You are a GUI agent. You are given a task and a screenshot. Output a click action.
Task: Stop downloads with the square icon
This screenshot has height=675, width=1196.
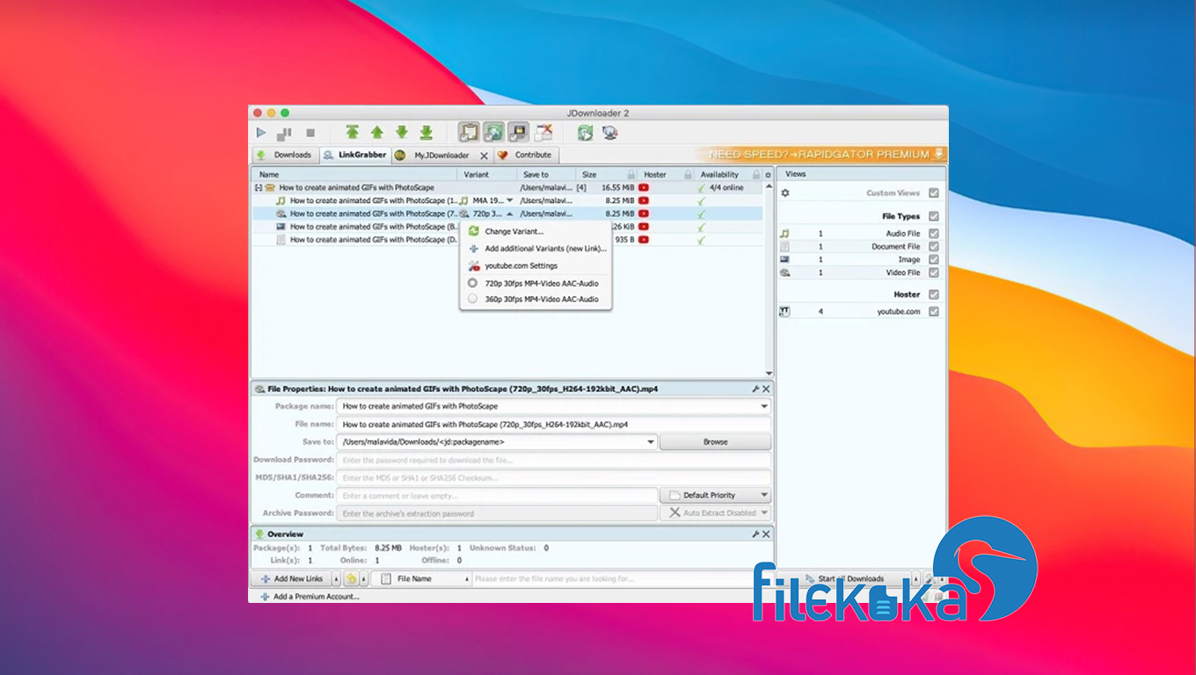tap(310, 133)
